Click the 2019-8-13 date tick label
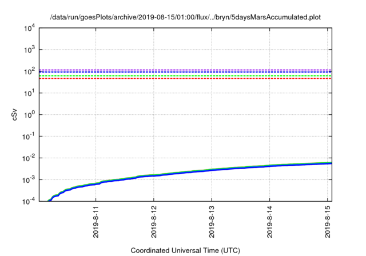 coord(212,222)
